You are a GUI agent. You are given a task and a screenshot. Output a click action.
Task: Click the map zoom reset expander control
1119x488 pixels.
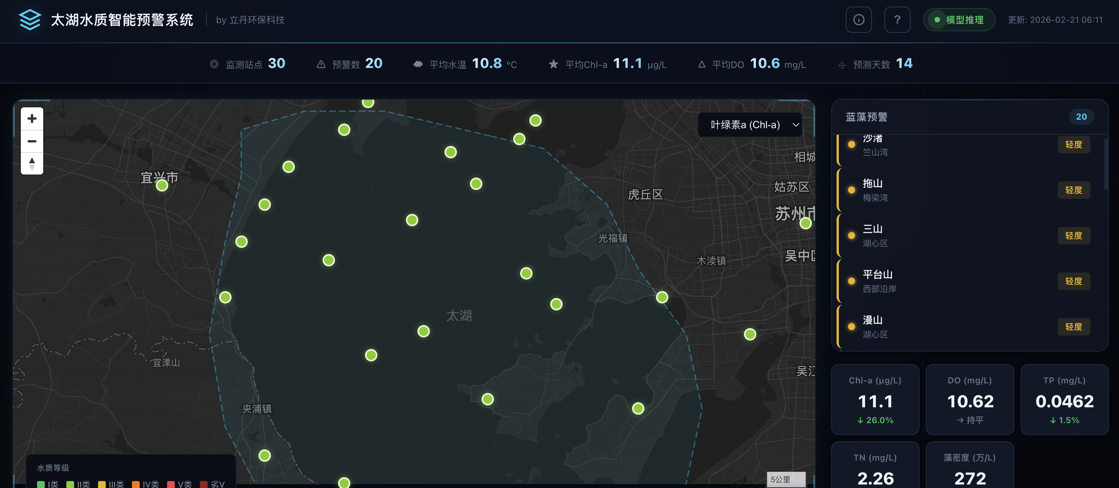(32, 164)
